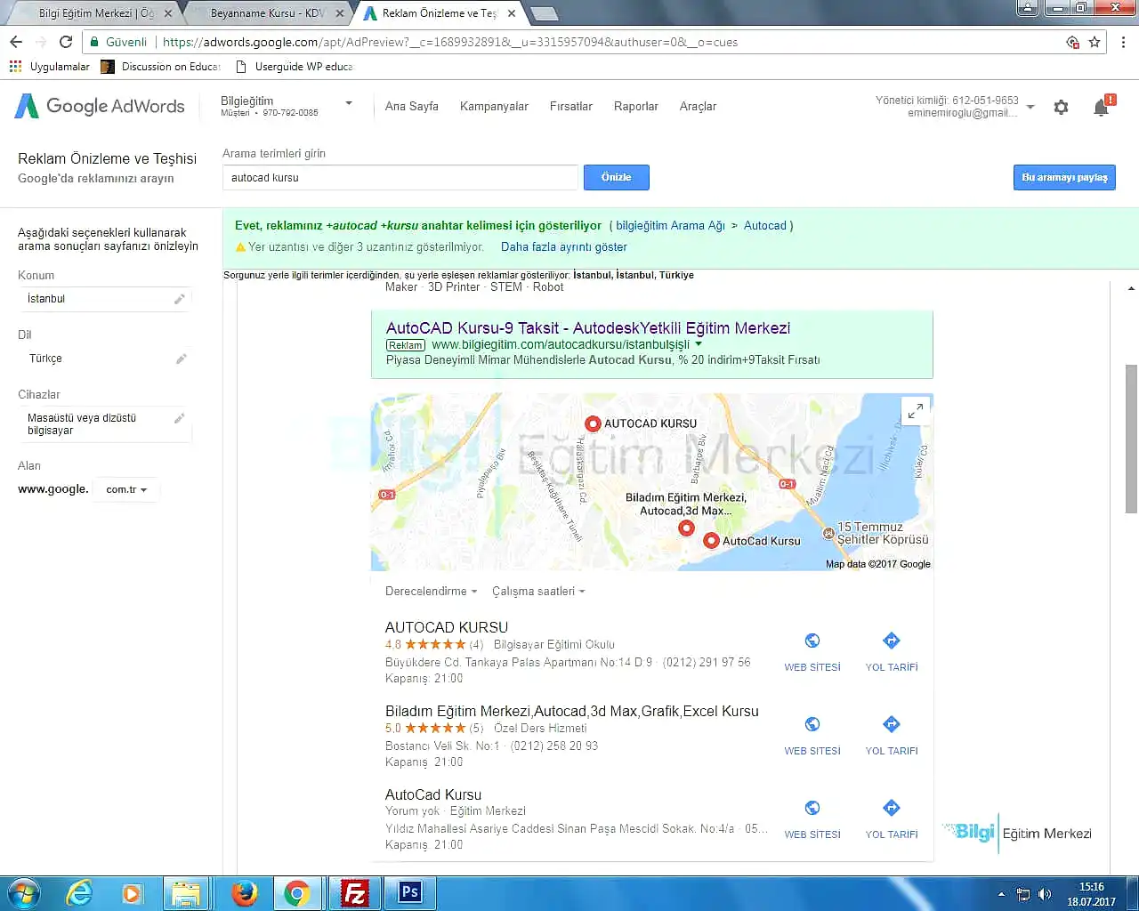
Task: Go to the Raporlar menu
Action: (x=635, y=106)
